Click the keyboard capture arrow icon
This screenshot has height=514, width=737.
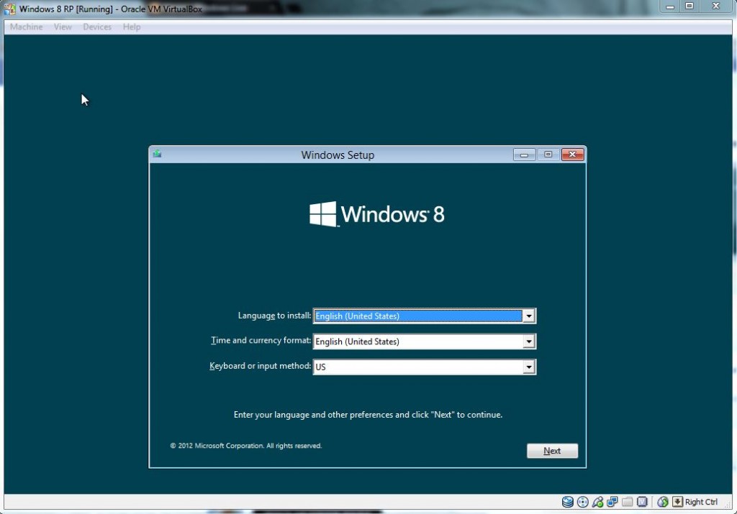tap(677, 502)
